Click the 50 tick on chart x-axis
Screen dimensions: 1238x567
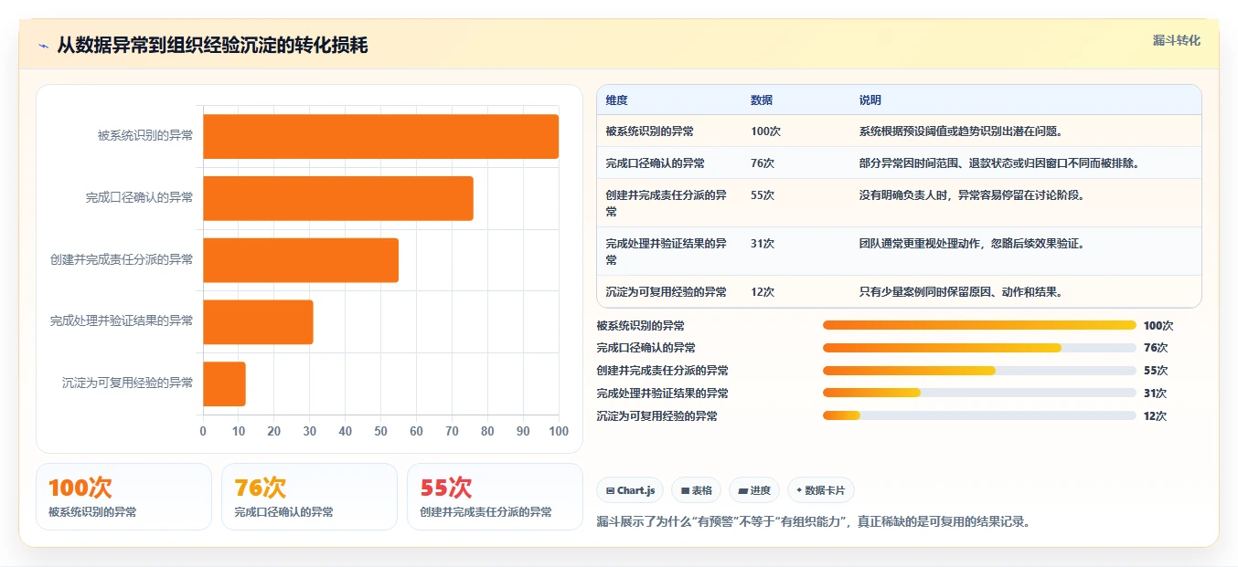point(380,431)
